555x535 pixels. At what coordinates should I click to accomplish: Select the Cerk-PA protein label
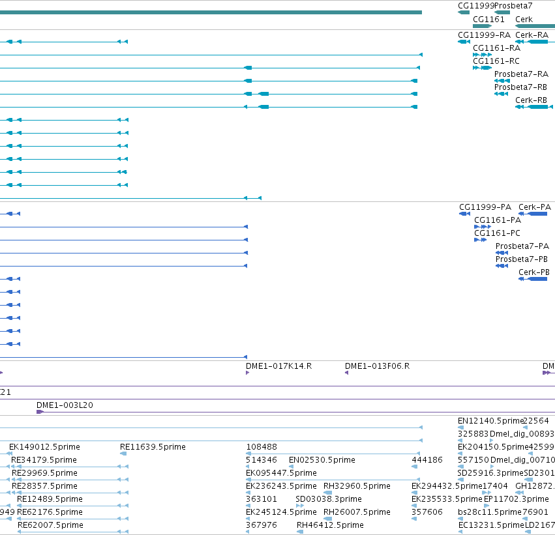(x=535, y=207)
